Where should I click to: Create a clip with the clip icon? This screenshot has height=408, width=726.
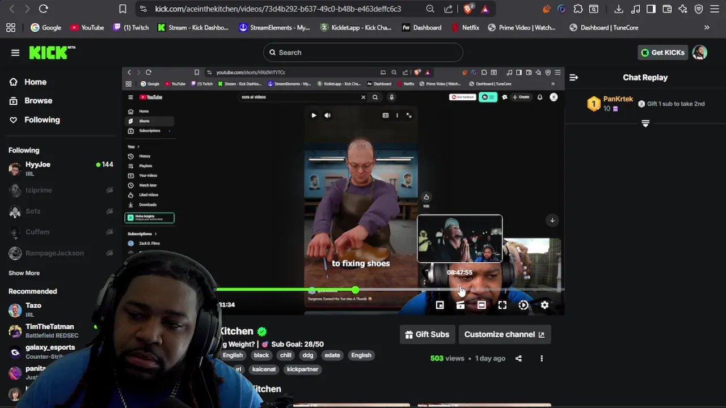pyautogui.click(x=461, y=305)
